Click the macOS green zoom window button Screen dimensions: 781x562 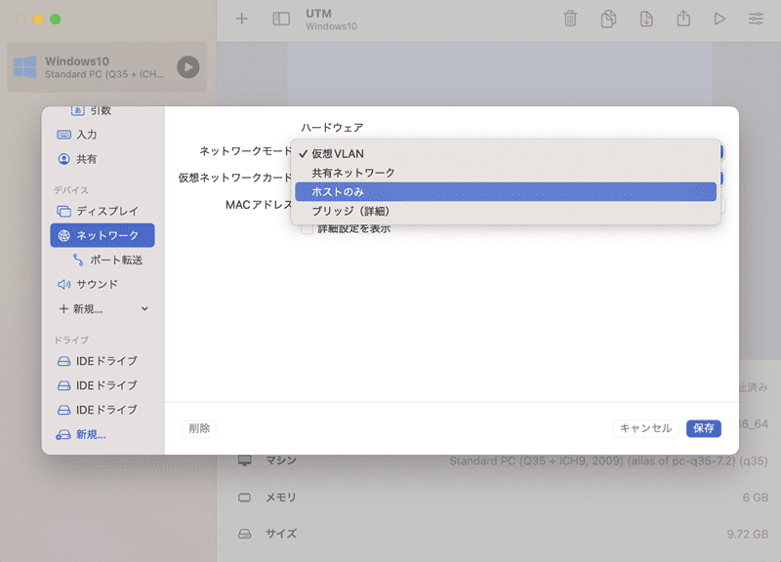56,19
